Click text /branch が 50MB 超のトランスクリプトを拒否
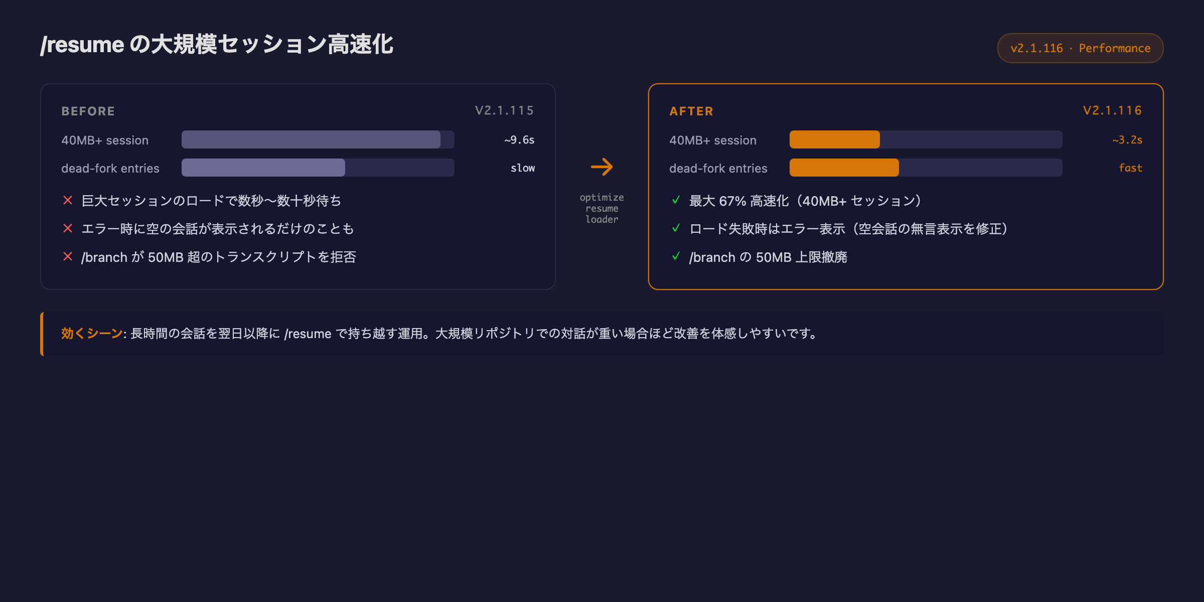 click(219, 257)
